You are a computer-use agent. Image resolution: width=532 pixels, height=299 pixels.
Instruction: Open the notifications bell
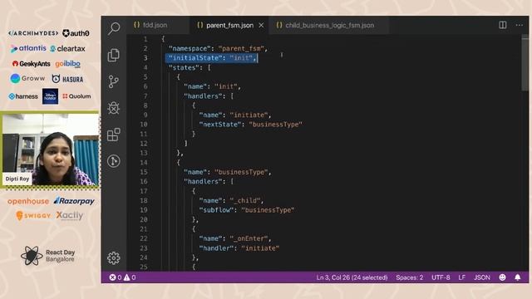(x=517, y=277)
